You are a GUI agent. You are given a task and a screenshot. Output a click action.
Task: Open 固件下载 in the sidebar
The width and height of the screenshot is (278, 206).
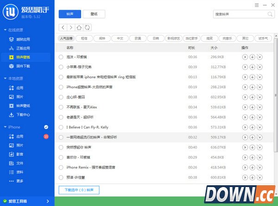pyautogui.click(x=23, y=66)
